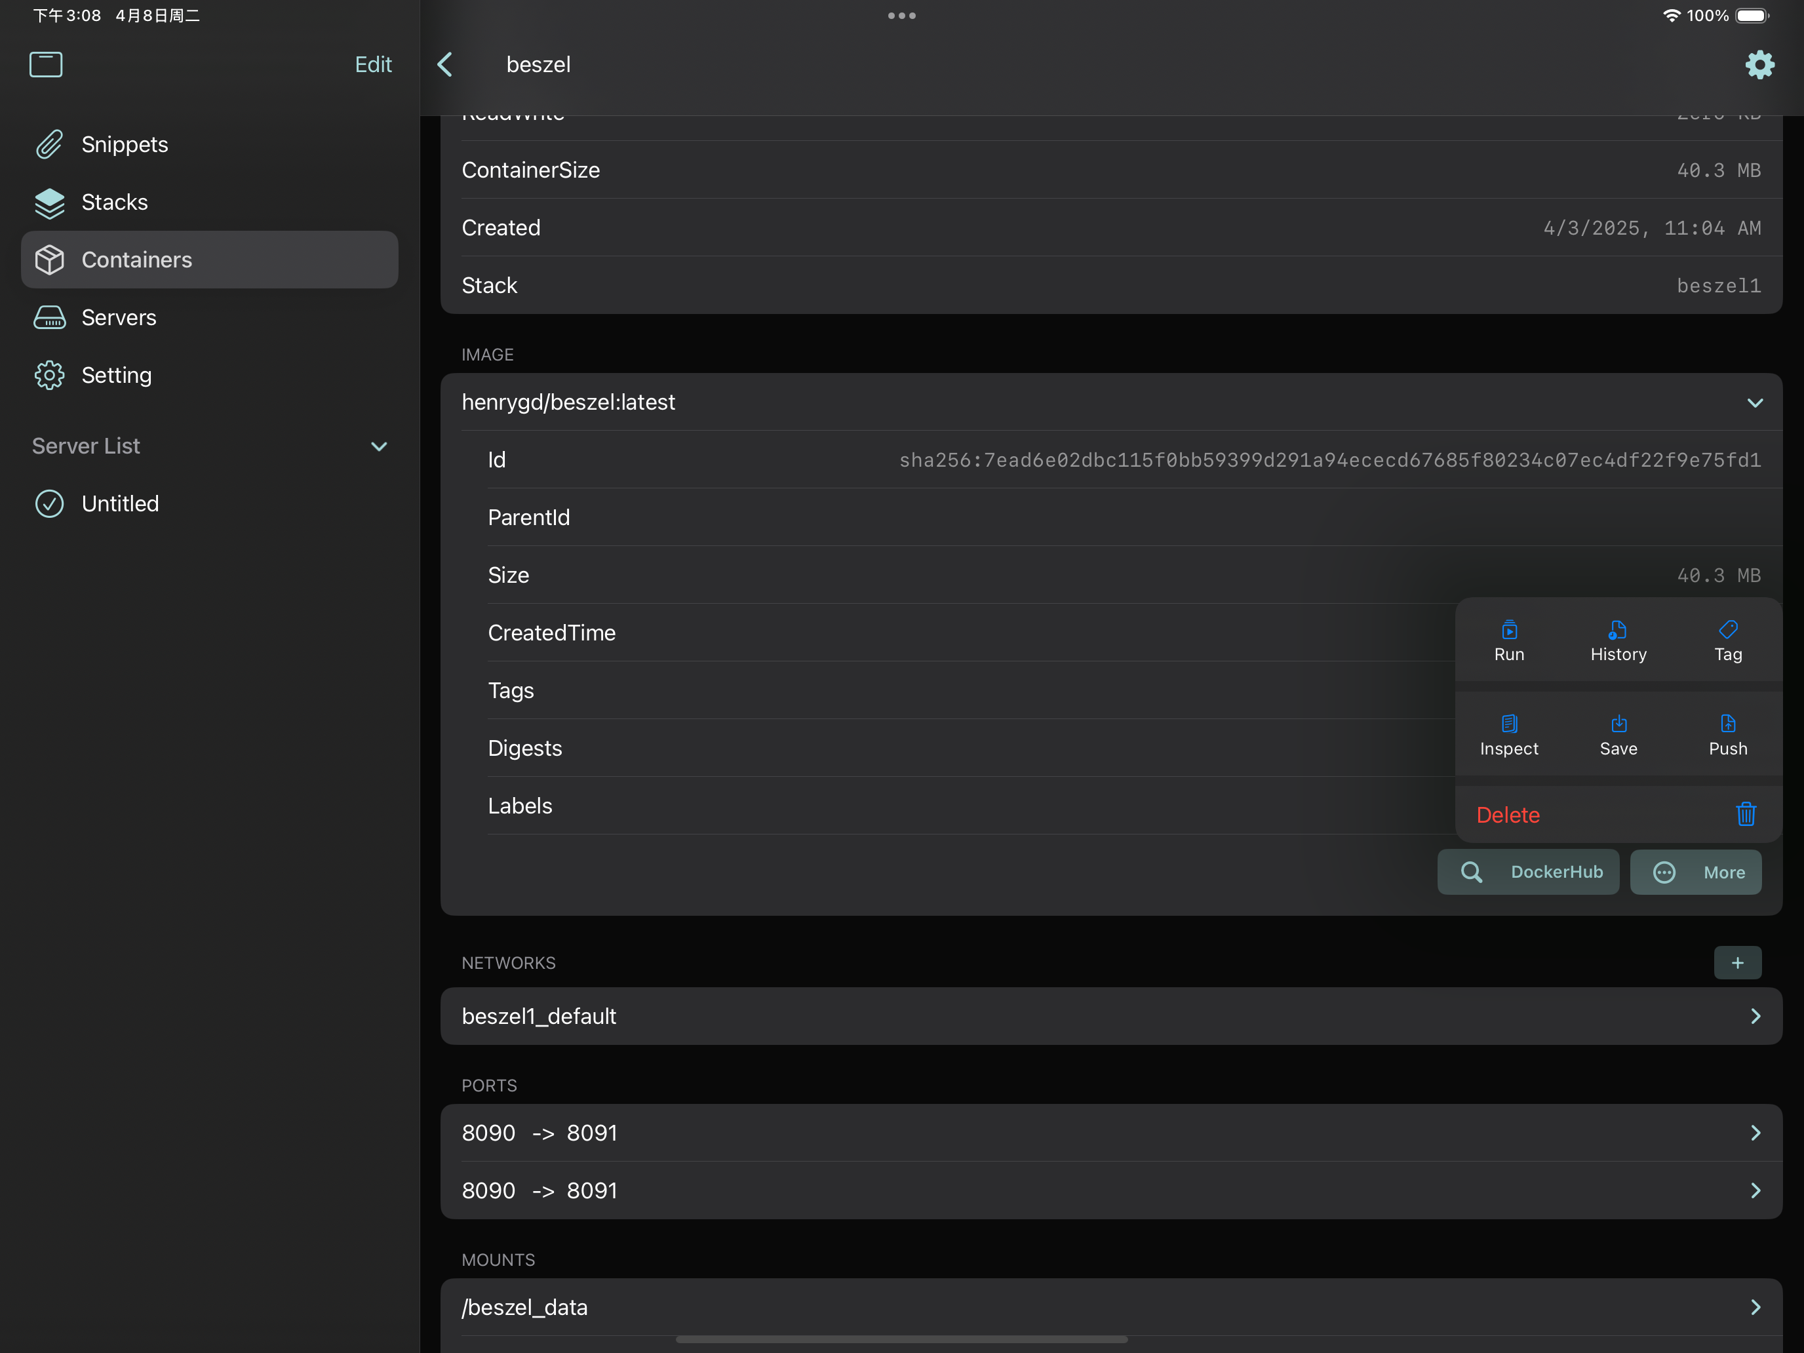Add a network with plus button

tap(1737, 962)
